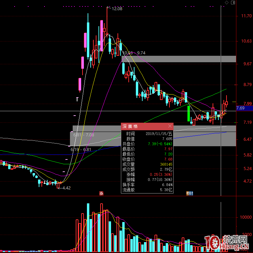Select the 6.81 - 7.08 gap label
This screenshot has width=253, height=253.
tap(84, 135)
